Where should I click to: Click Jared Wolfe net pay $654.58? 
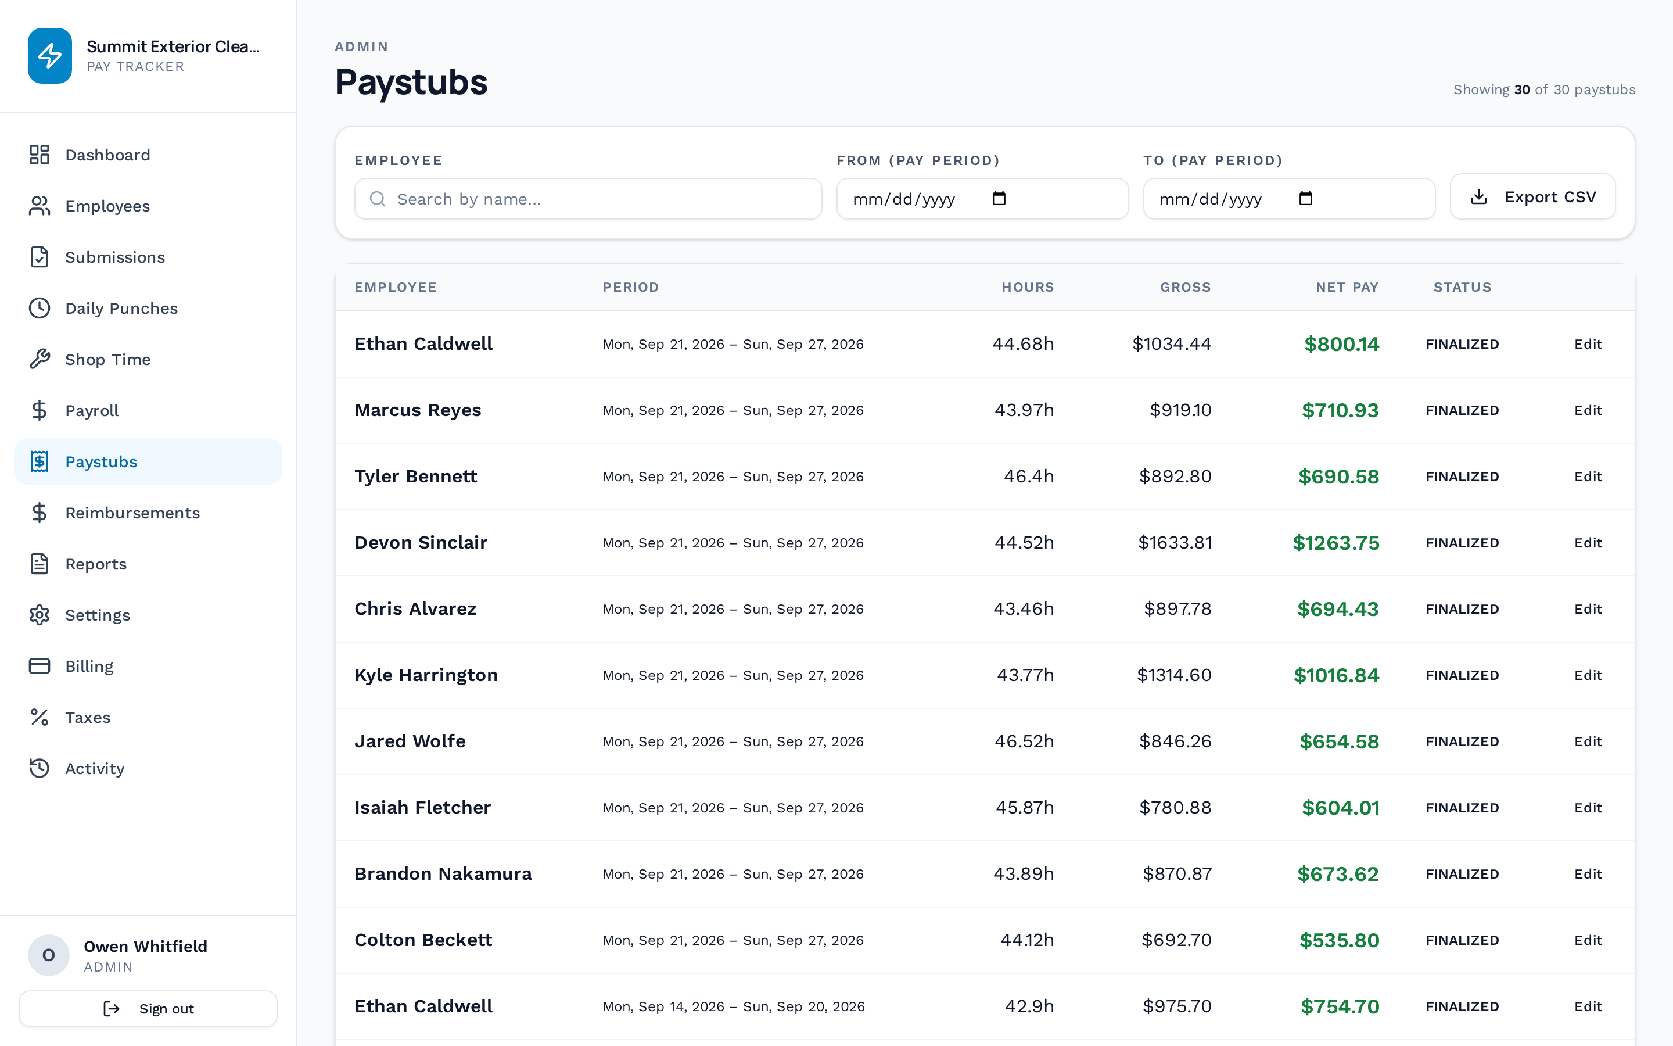click(x=1339, y=741)
